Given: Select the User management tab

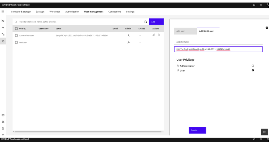Looking at the screenshot, I should (94, 12).
